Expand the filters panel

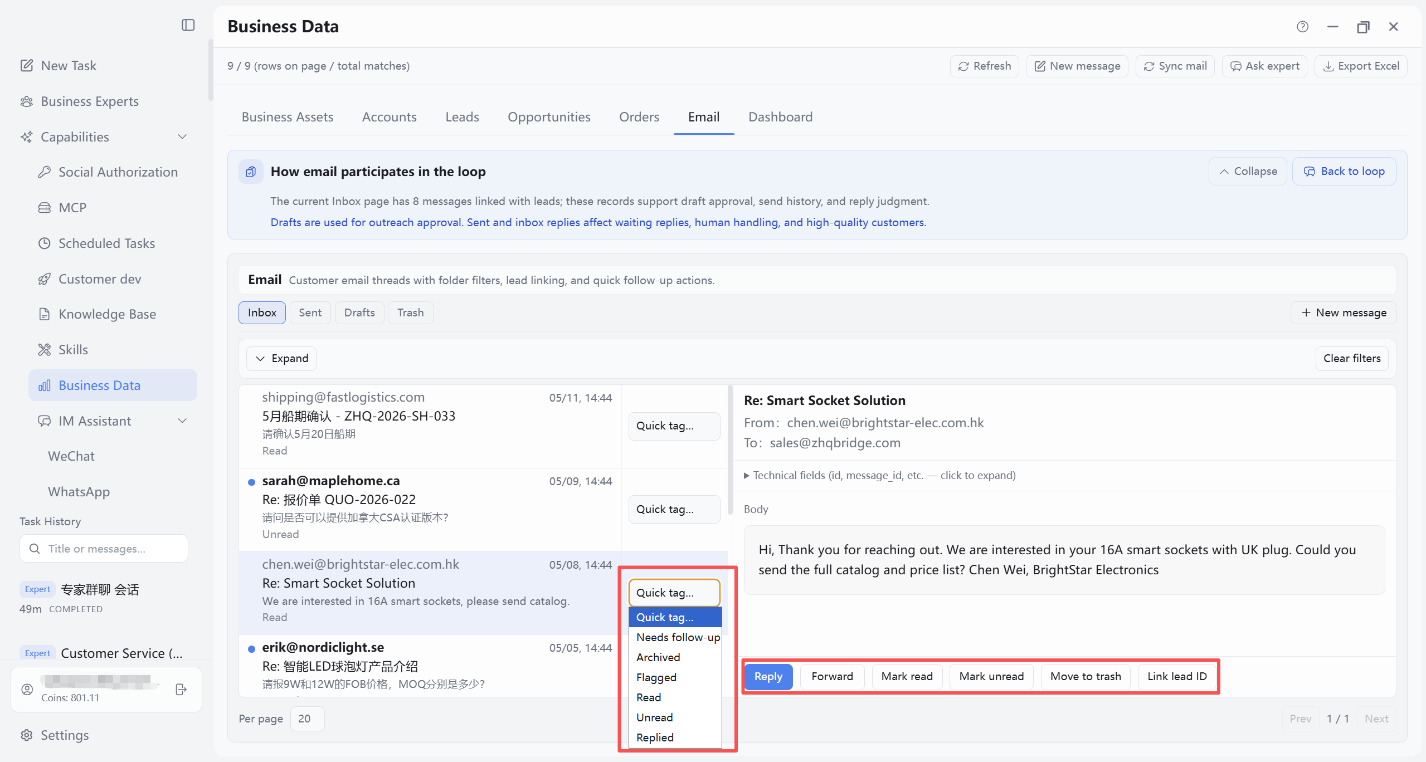pyautogui.click(x=281, y=359)
